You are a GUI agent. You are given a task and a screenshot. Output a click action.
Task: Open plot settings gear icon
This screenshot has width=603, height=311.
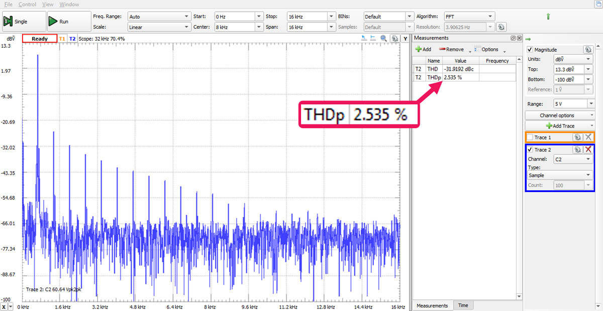tap(395, 38)
